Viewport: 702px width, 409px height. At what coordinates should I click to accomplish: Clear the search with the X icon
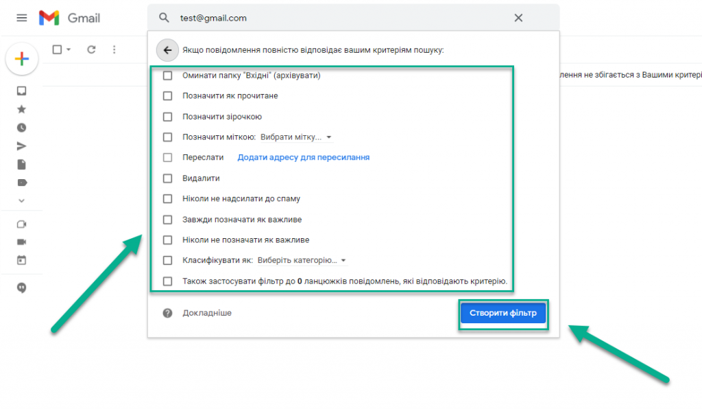tap(518, 18)
